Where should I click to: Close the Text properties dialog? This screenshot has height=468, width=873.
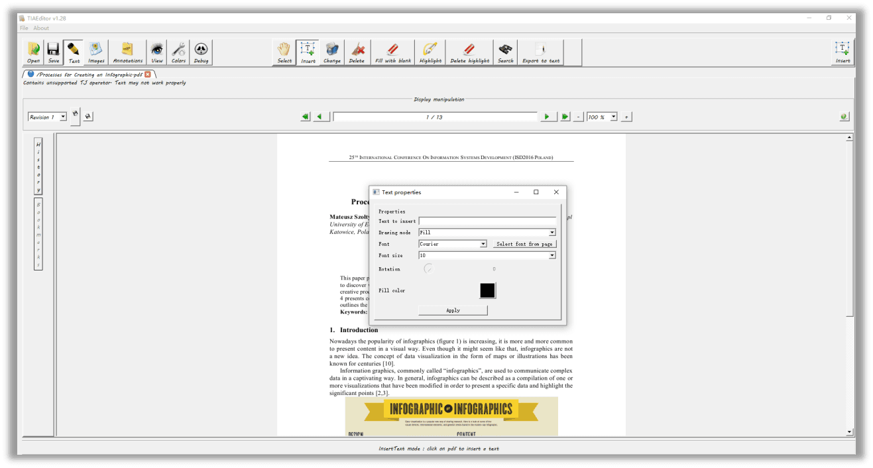[x=556, y=192]
